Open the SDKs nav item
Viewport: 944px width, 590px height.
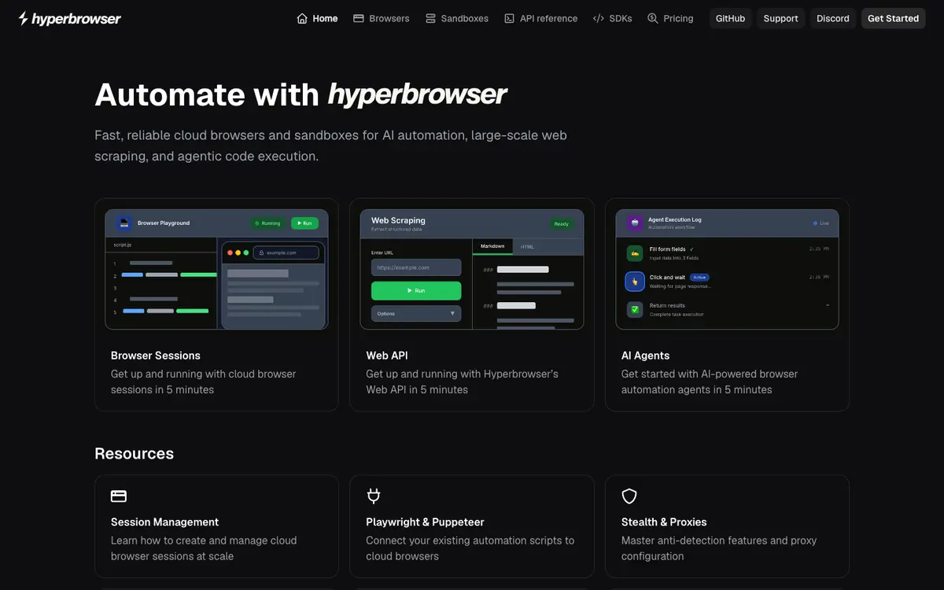click(612, 18)
